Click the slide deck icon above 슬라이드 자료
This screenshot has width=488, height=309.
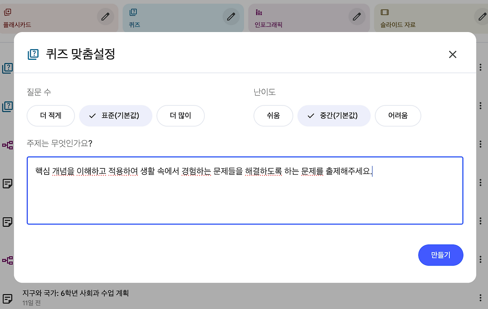[x=385, y=13]
